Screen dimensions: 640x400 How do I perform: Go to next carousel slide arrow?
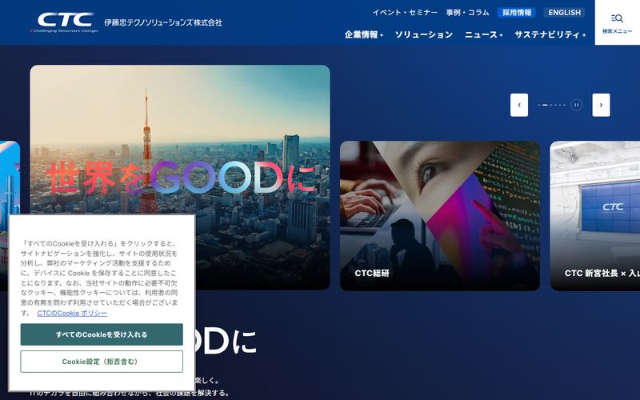click(602, 105)
